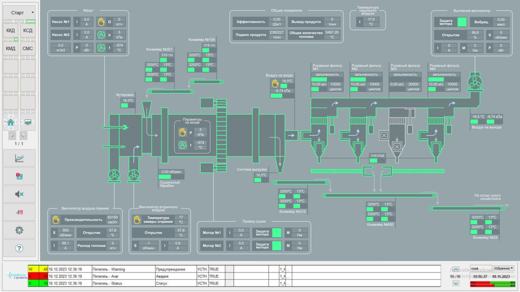Toggle auto mode icon beside Насос №2 pressure
520x292 pixels.
(101, 35)
